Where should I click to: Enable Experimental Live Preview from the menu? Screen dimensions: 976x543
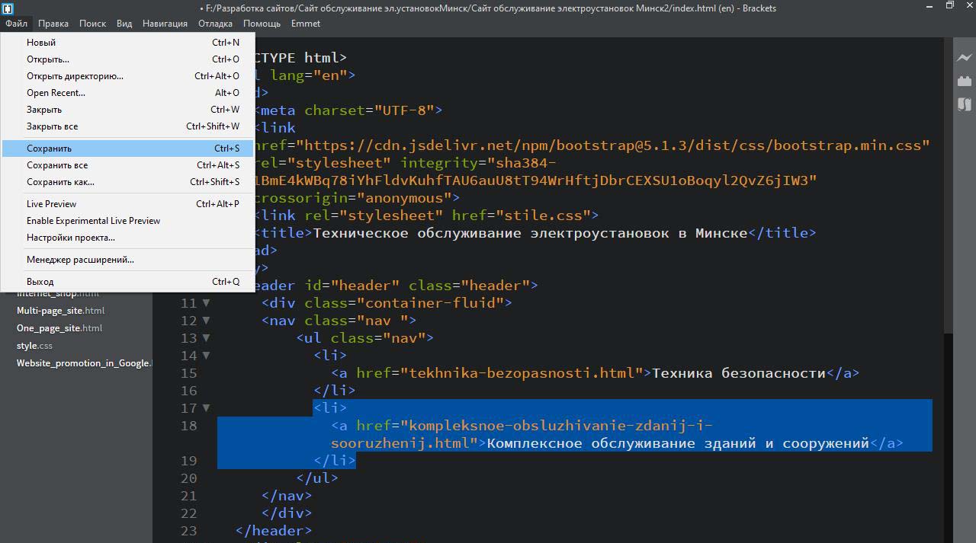pos(93,221)
